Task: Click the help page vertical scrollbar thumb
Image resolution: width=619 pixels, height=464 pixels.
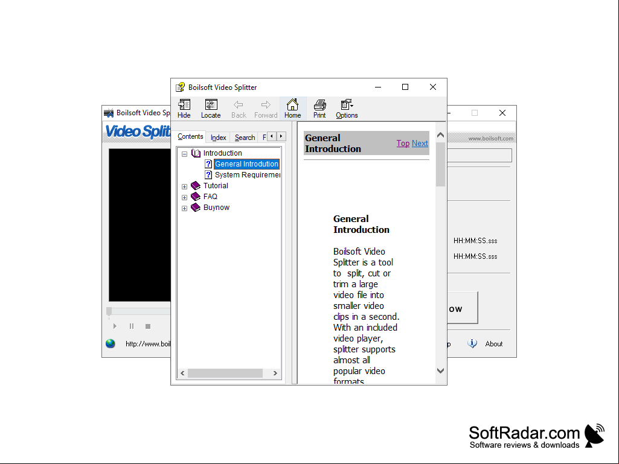Action: tap(441, 164)
